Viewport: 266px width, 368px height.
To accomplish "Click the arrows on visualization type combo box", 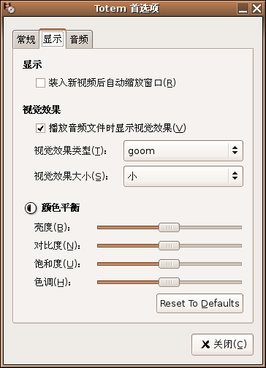I will pos(235,150).
